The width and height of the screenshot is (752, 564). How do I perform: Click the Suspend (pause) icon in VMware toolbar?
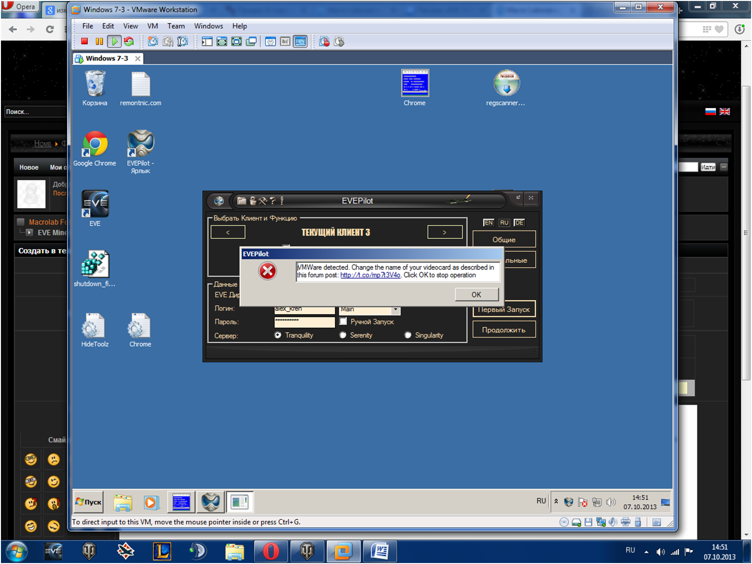[x=99, y=41]
